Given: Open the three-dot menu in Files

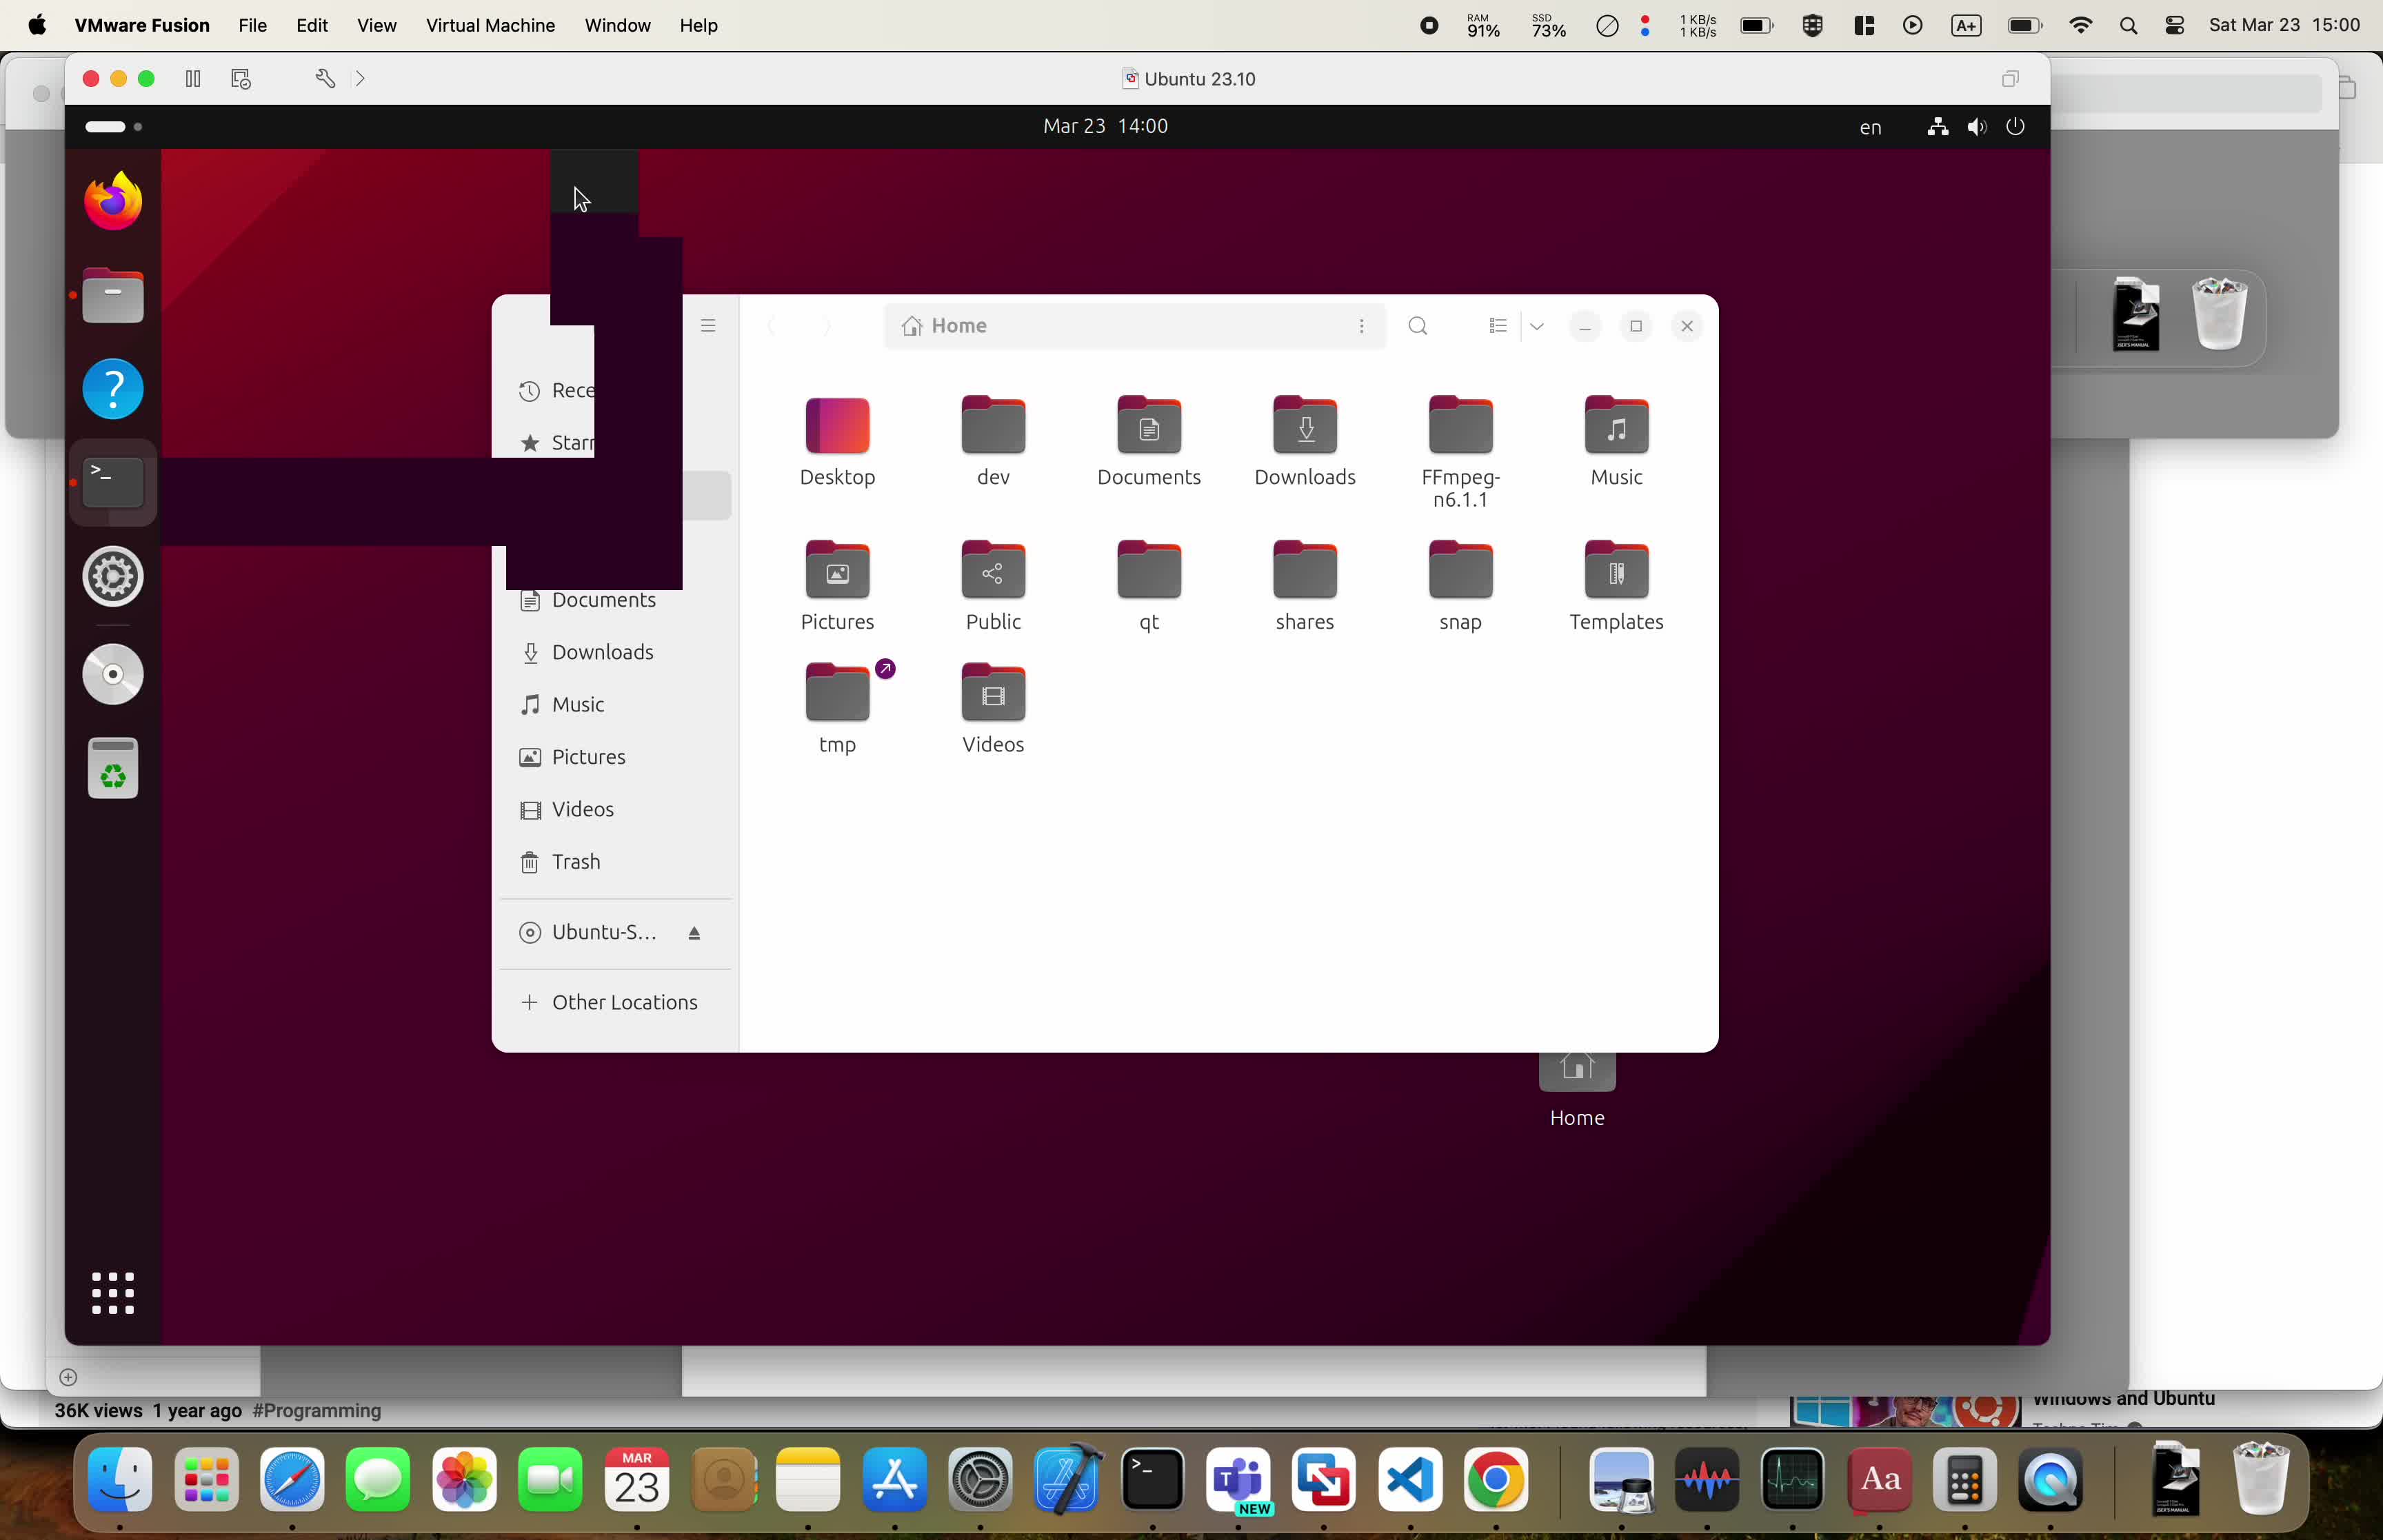Looking at the screenshot, I should point(1362,326).
